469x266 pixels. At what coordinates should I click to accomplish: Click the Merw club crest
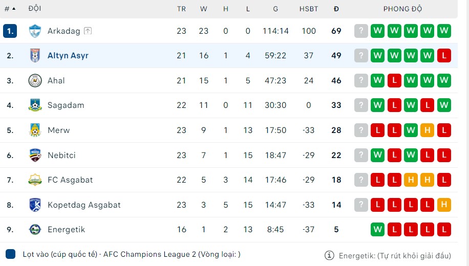(35, 130)
